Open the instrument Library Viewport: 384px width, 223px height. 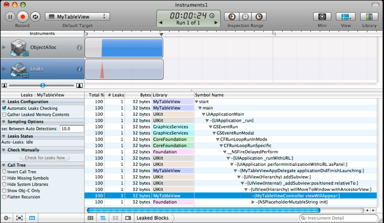(369, 17)
